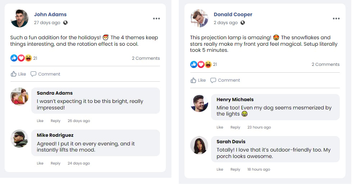Like Donald Cooper's projection lamp post
352x185 pixels.
[198, 80]
